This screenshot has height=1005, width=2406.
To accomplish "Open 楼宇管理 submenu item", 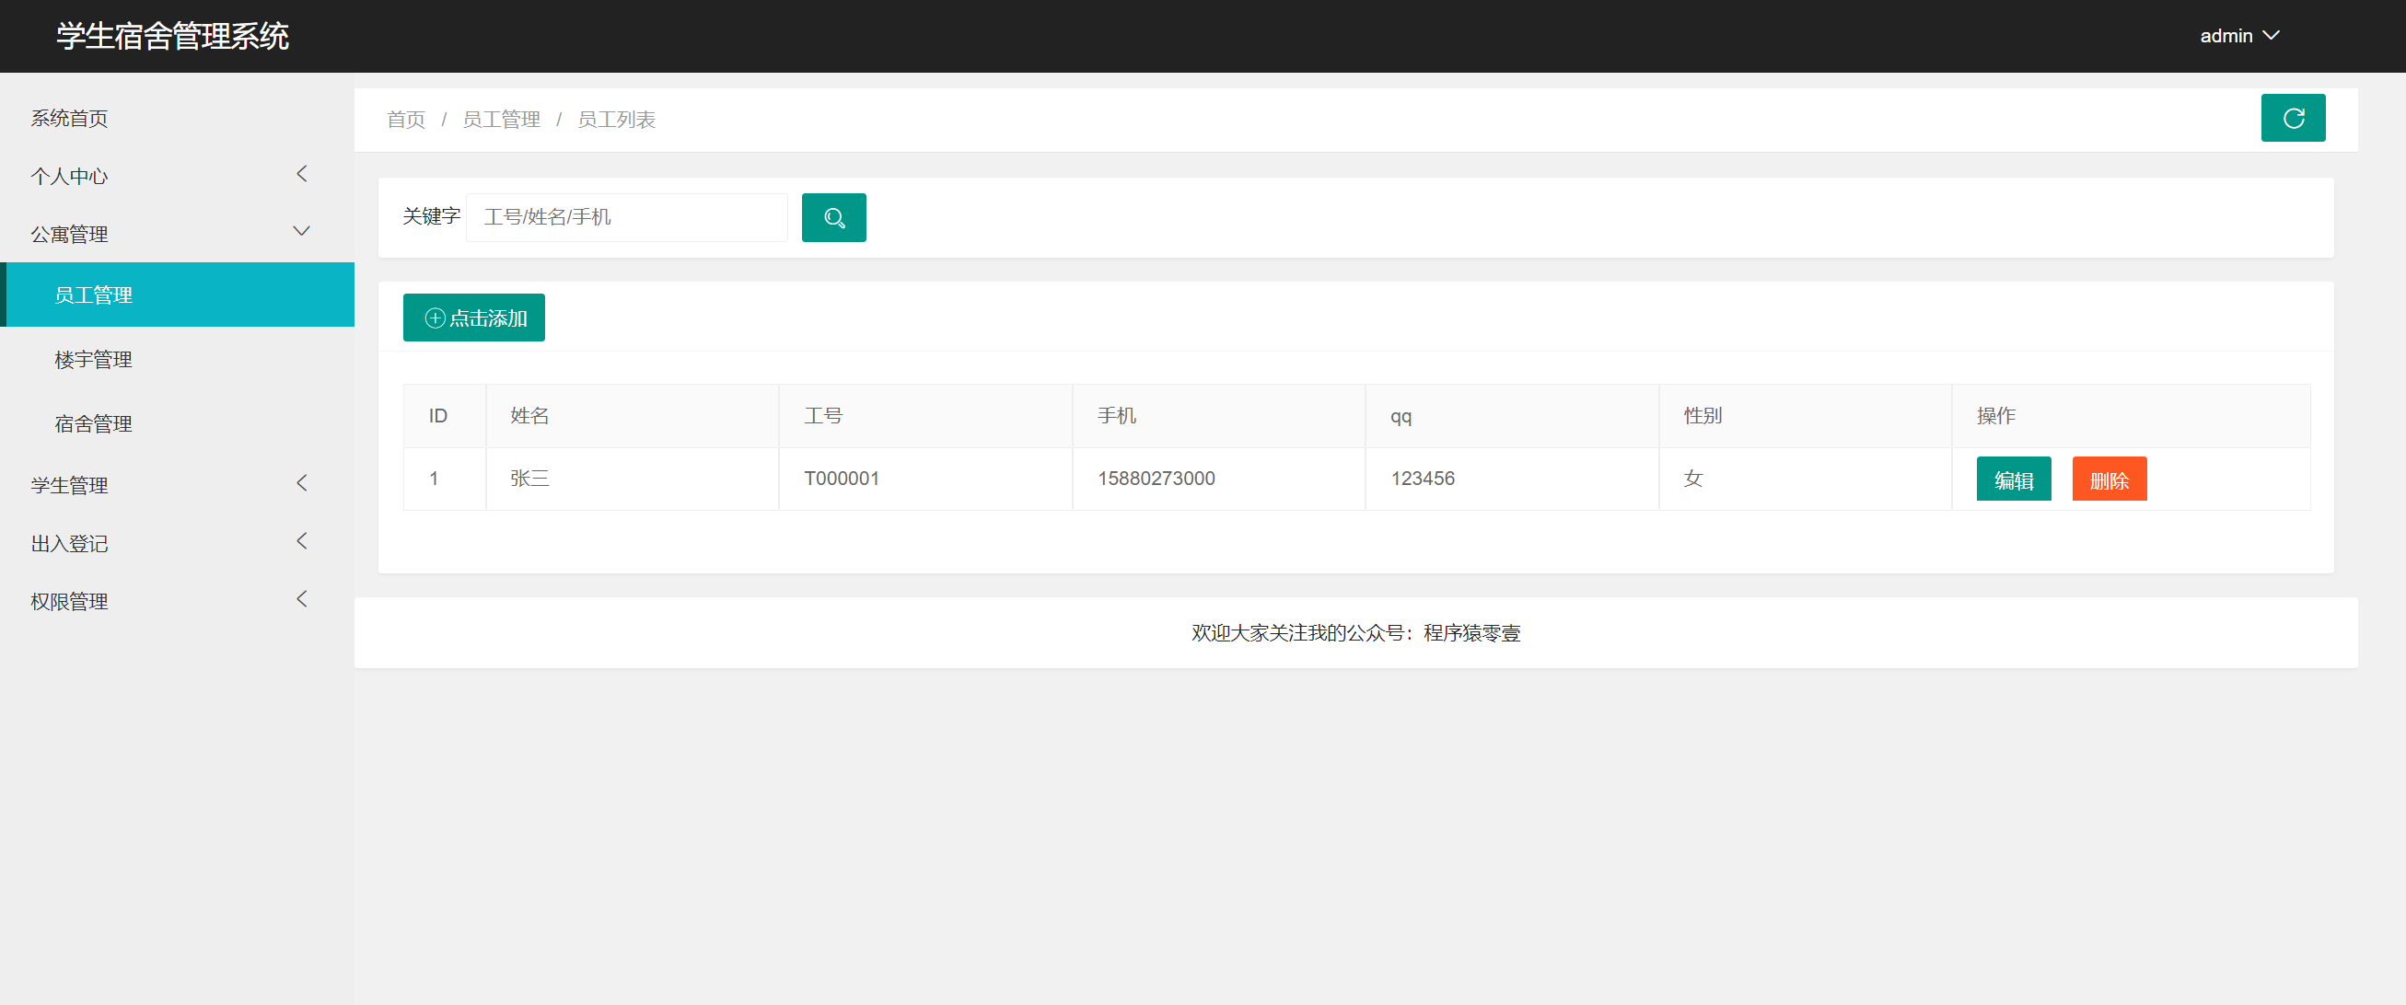I will (x=93, y=359).
